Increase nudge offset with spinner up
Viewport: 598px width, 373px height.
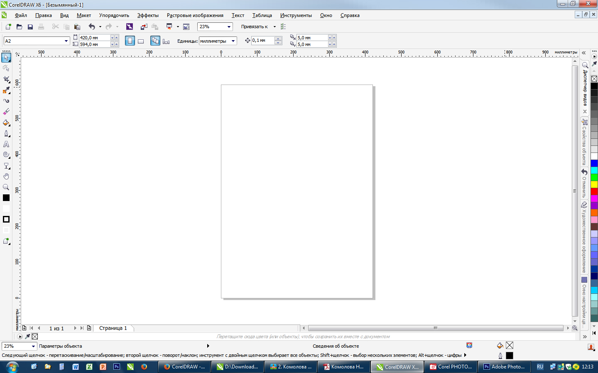pyautogui.click(x=278, y=39)
